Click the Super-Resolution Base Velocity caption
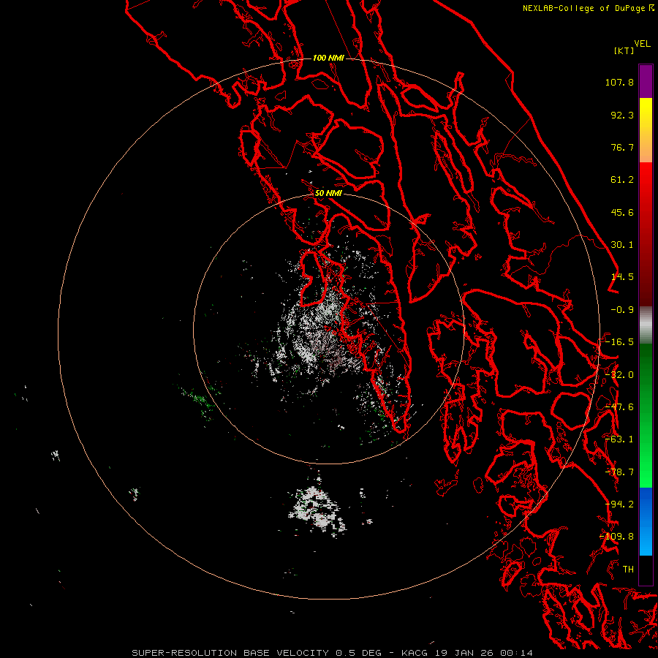The height and width of the screenshot is (658, 658). tap(332, 653)
